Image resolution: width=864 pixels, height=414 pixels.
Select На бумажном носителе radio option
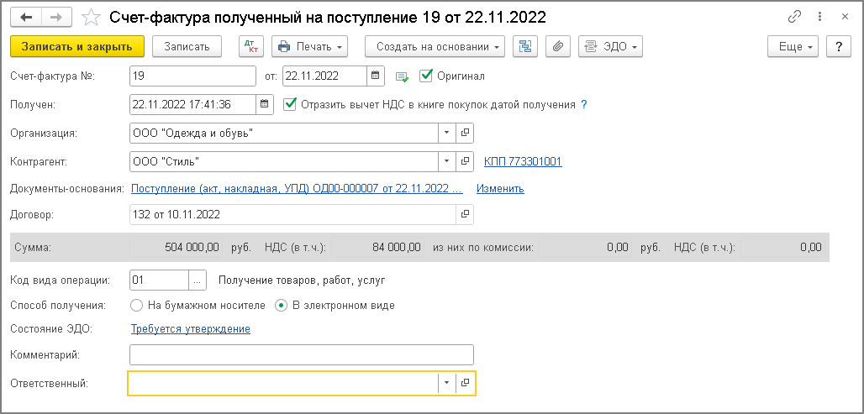point(137,306)
